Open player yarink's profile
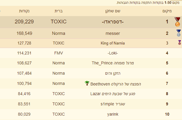The width and height of the screenshot is (182, 120). (113, 114)
